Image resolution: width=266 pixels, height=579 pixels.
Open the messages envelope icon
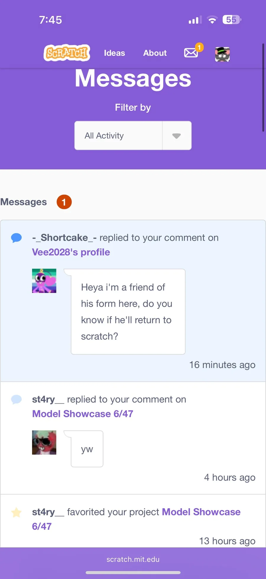pos(191,53)
